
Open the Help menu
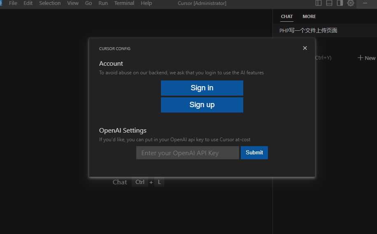[x=146, y=3]
